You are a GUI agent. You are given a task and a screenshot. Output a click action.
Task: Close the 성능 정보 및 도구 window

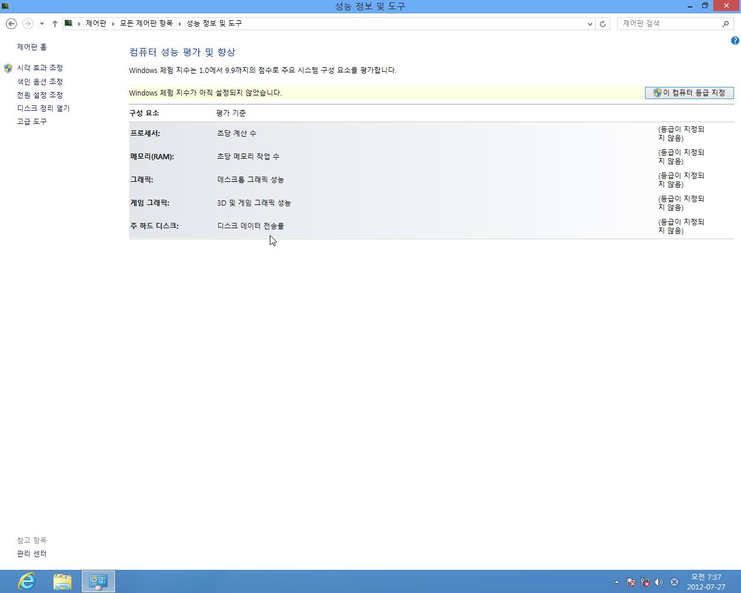(727, 6)
